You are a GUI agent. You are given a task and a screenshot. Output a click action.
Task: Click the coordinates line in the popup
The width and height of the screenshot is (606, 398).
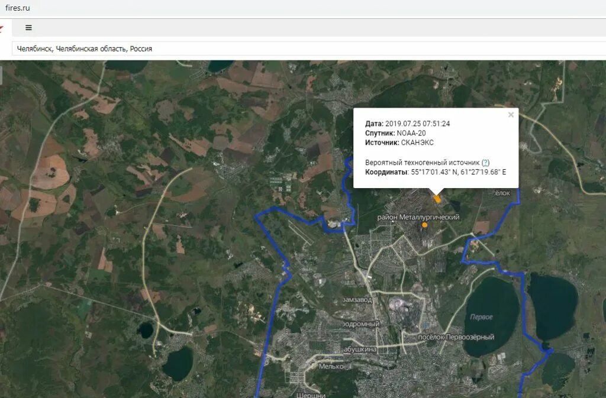[436, 172]
